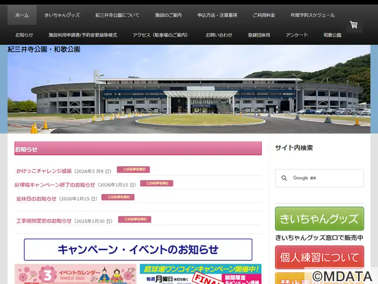View ご利用料金 page

click(x=264, y=15)
